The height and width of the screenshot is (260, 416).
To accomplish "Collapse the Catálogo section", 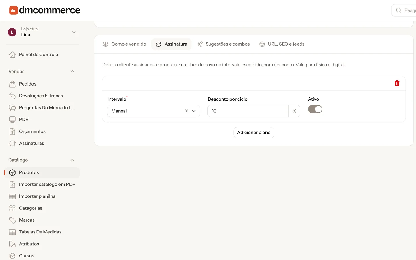I will point(72,160).
